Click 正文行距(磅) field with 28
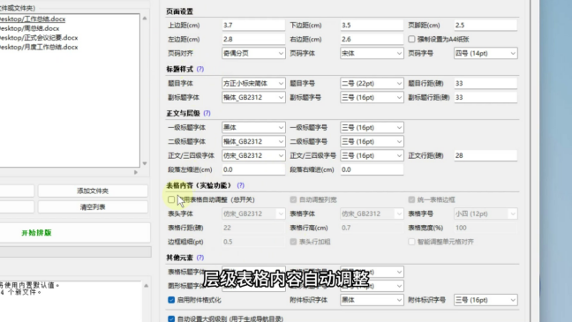Screen dimensions: 572x322 coord(485,156)
